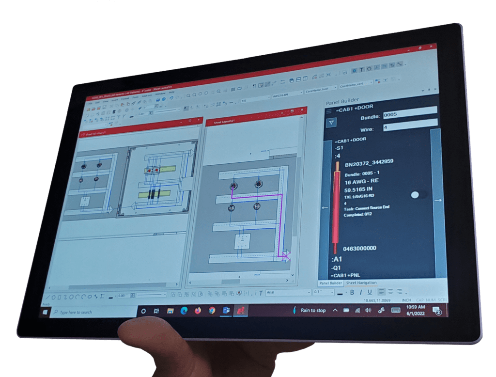Toggle Bold text formatting
The height and width of the screenshot is (377, 496).
click(352, 293)
